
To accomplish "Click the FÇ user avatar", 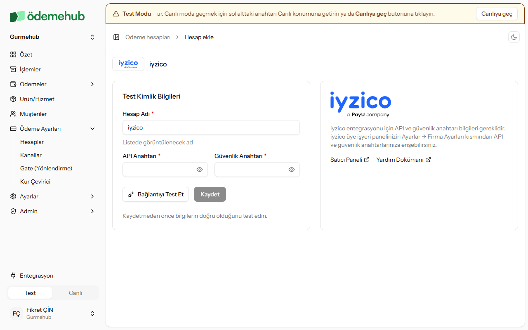I will (16, 313).
